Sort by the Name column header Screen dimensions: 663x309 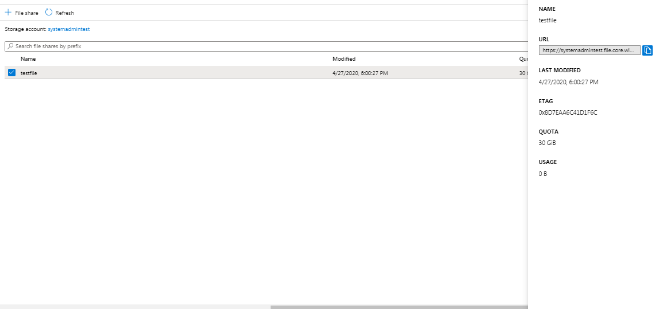pos(28,59)
